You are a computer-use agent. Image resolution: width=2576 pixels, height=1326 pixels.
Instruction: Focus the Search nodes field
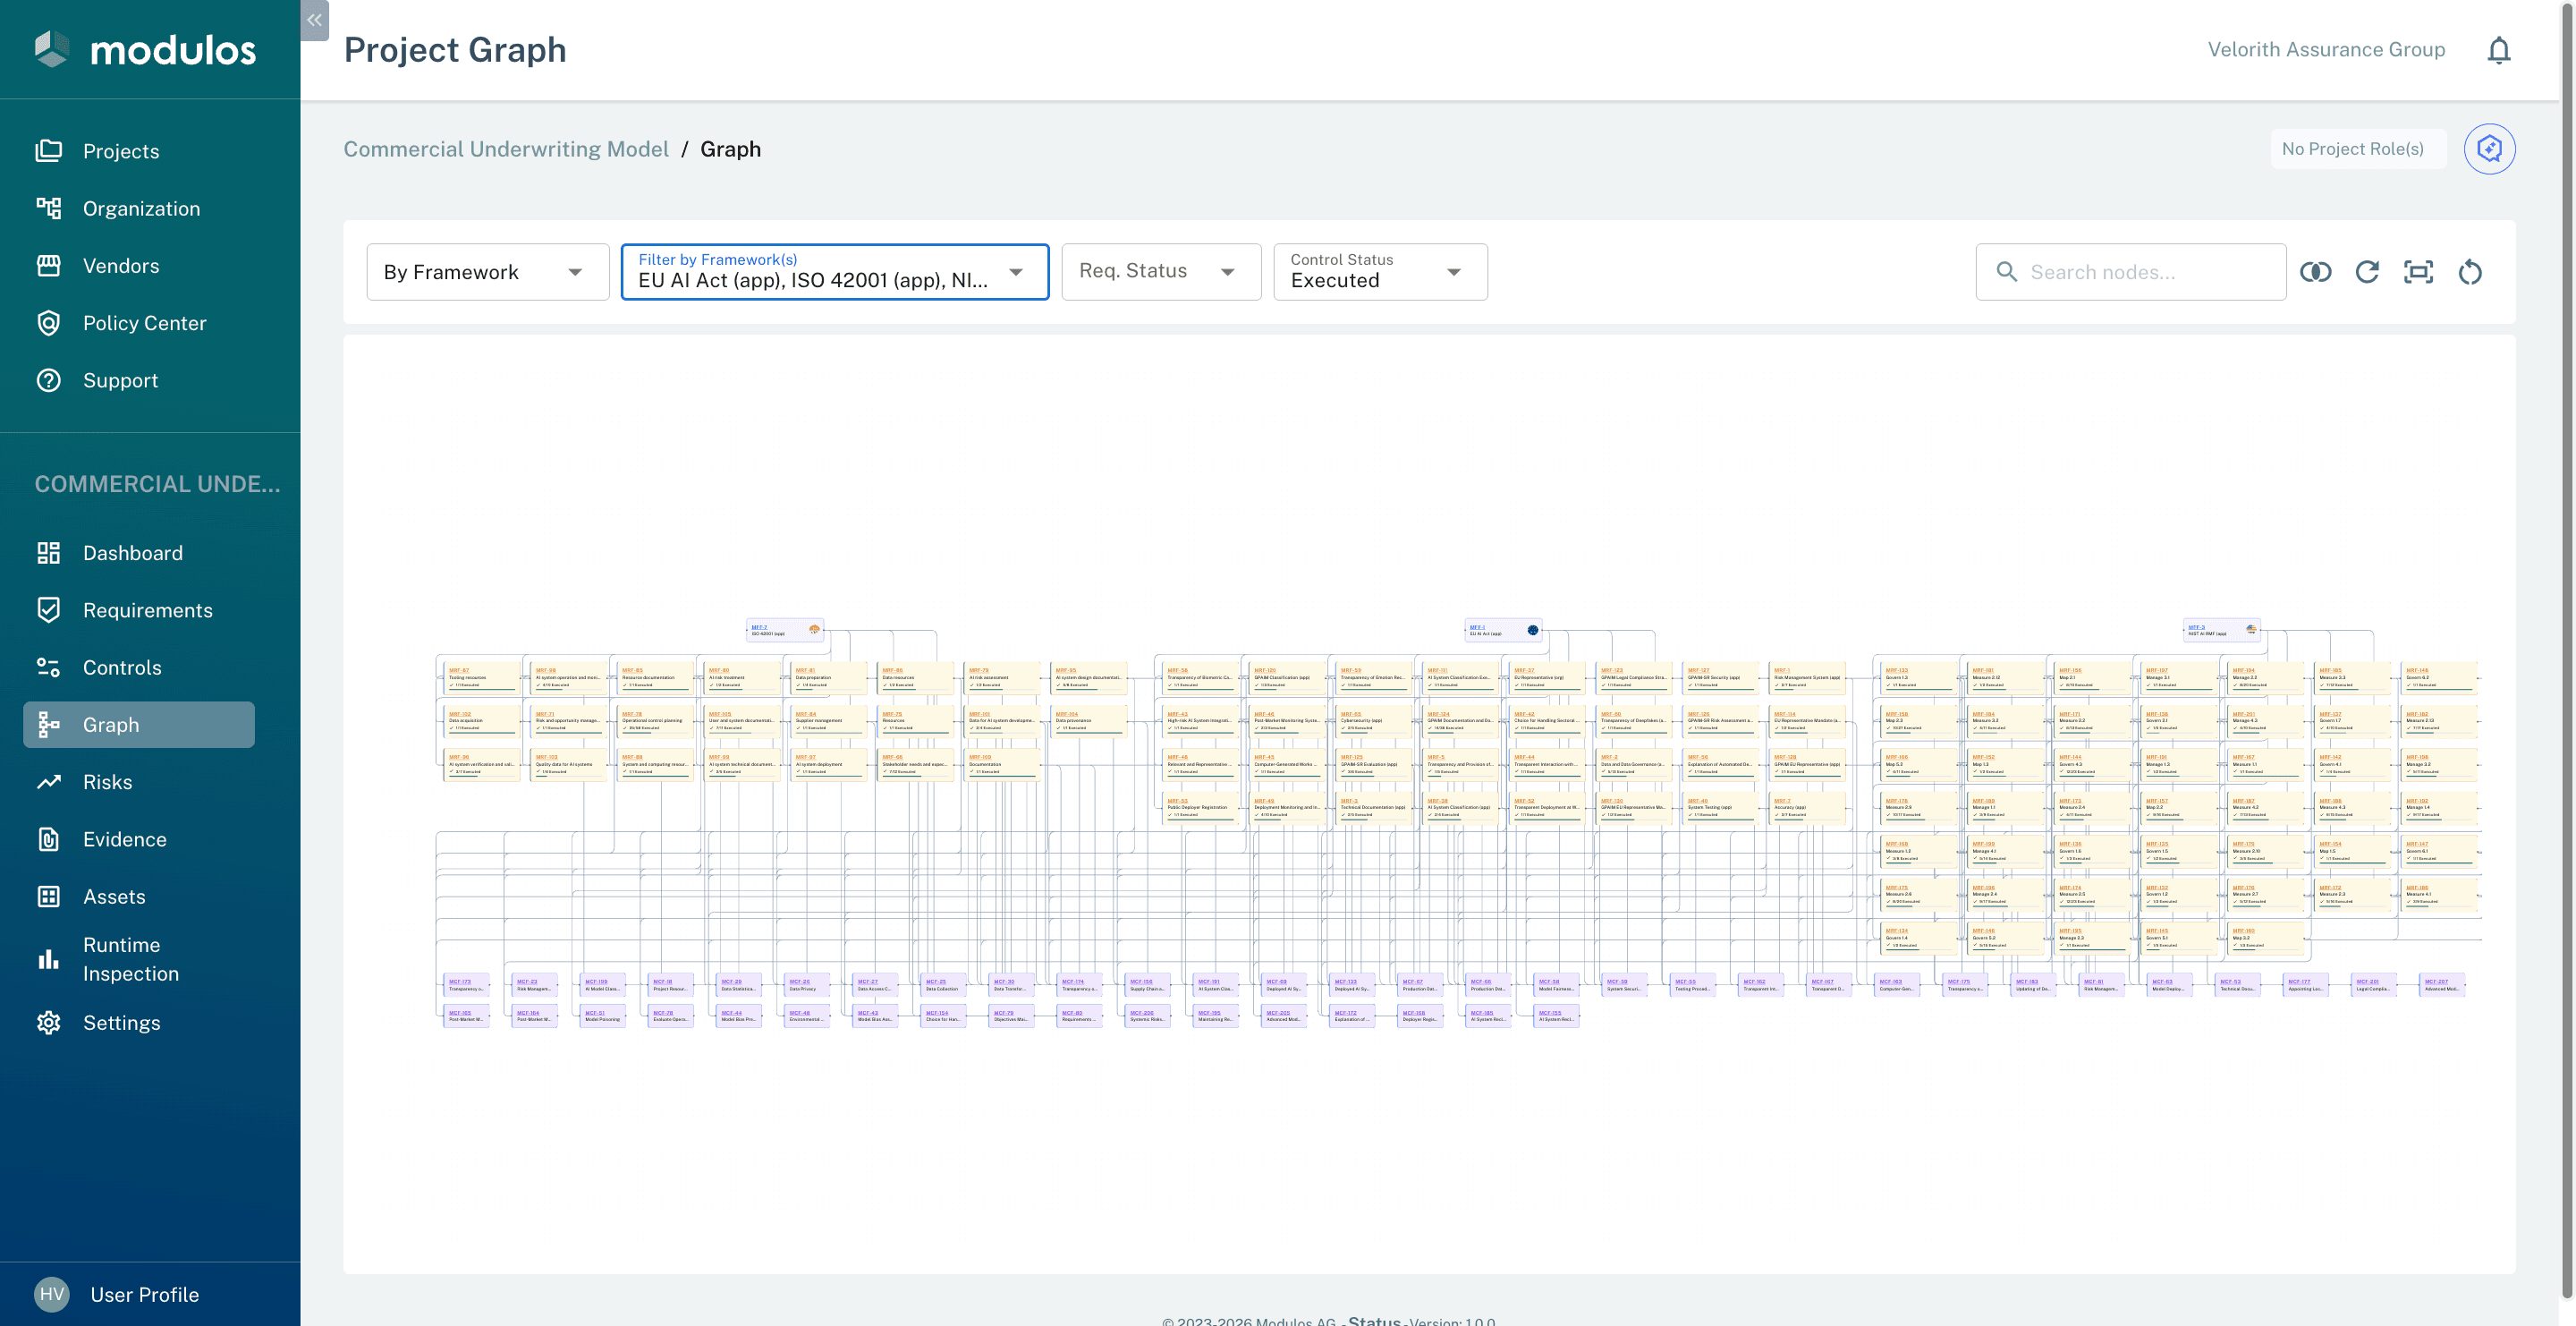tap(2130, 272)
